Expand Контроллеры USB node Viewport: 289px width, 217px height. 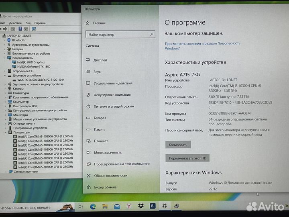coord(5,106)
